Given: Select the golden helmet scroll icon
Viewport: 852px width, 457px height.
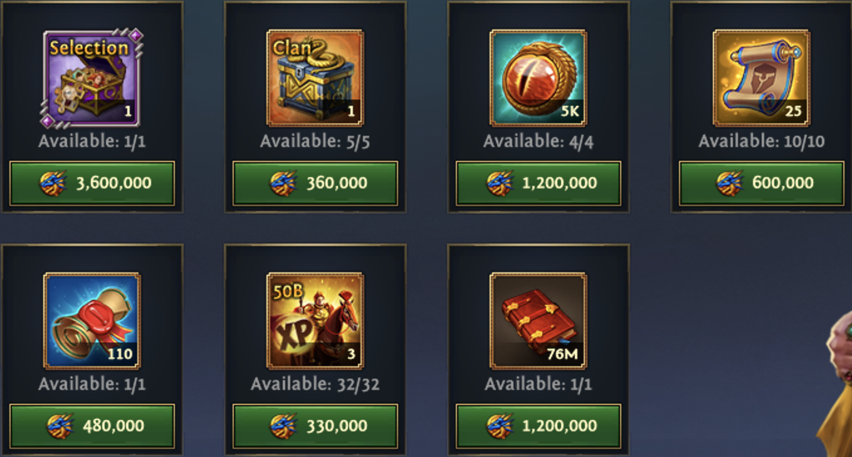Looking at the screenshot, I should [x=762, y=78].
